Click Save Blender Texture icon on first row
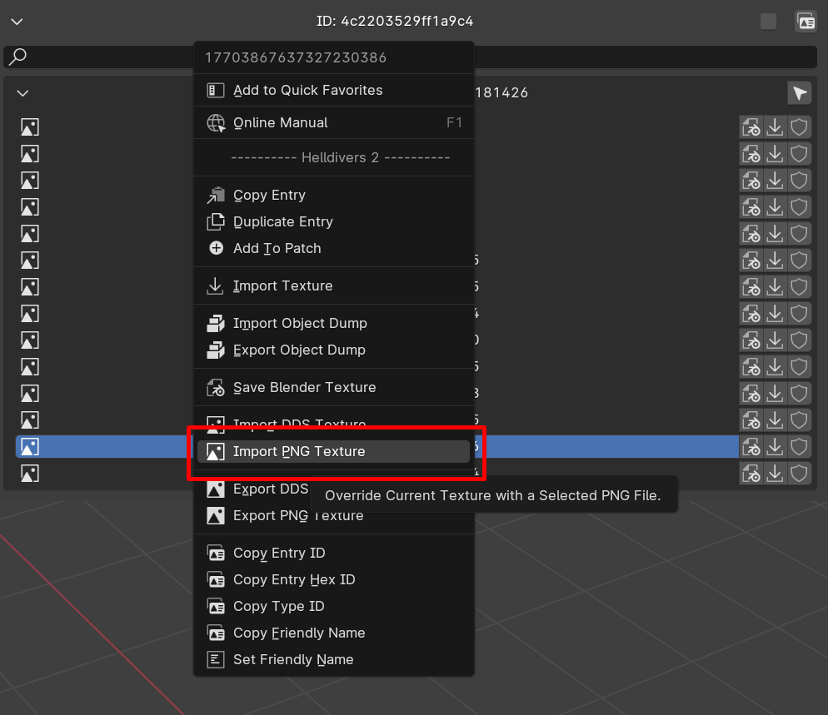 point(751,127)
